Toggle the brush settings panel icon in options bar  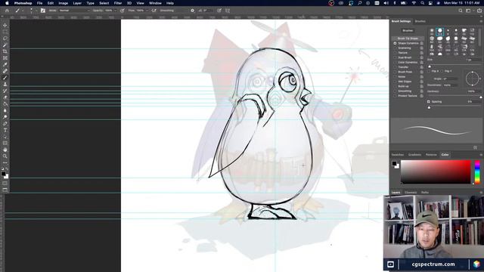(43, 11)
